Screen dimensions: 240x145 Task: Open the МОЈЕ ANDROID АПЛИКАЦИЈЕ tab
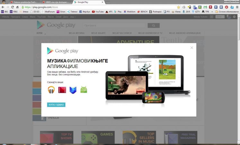(x=185, y=33)
